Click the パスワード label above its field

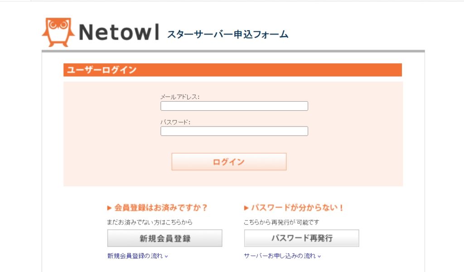175,122
